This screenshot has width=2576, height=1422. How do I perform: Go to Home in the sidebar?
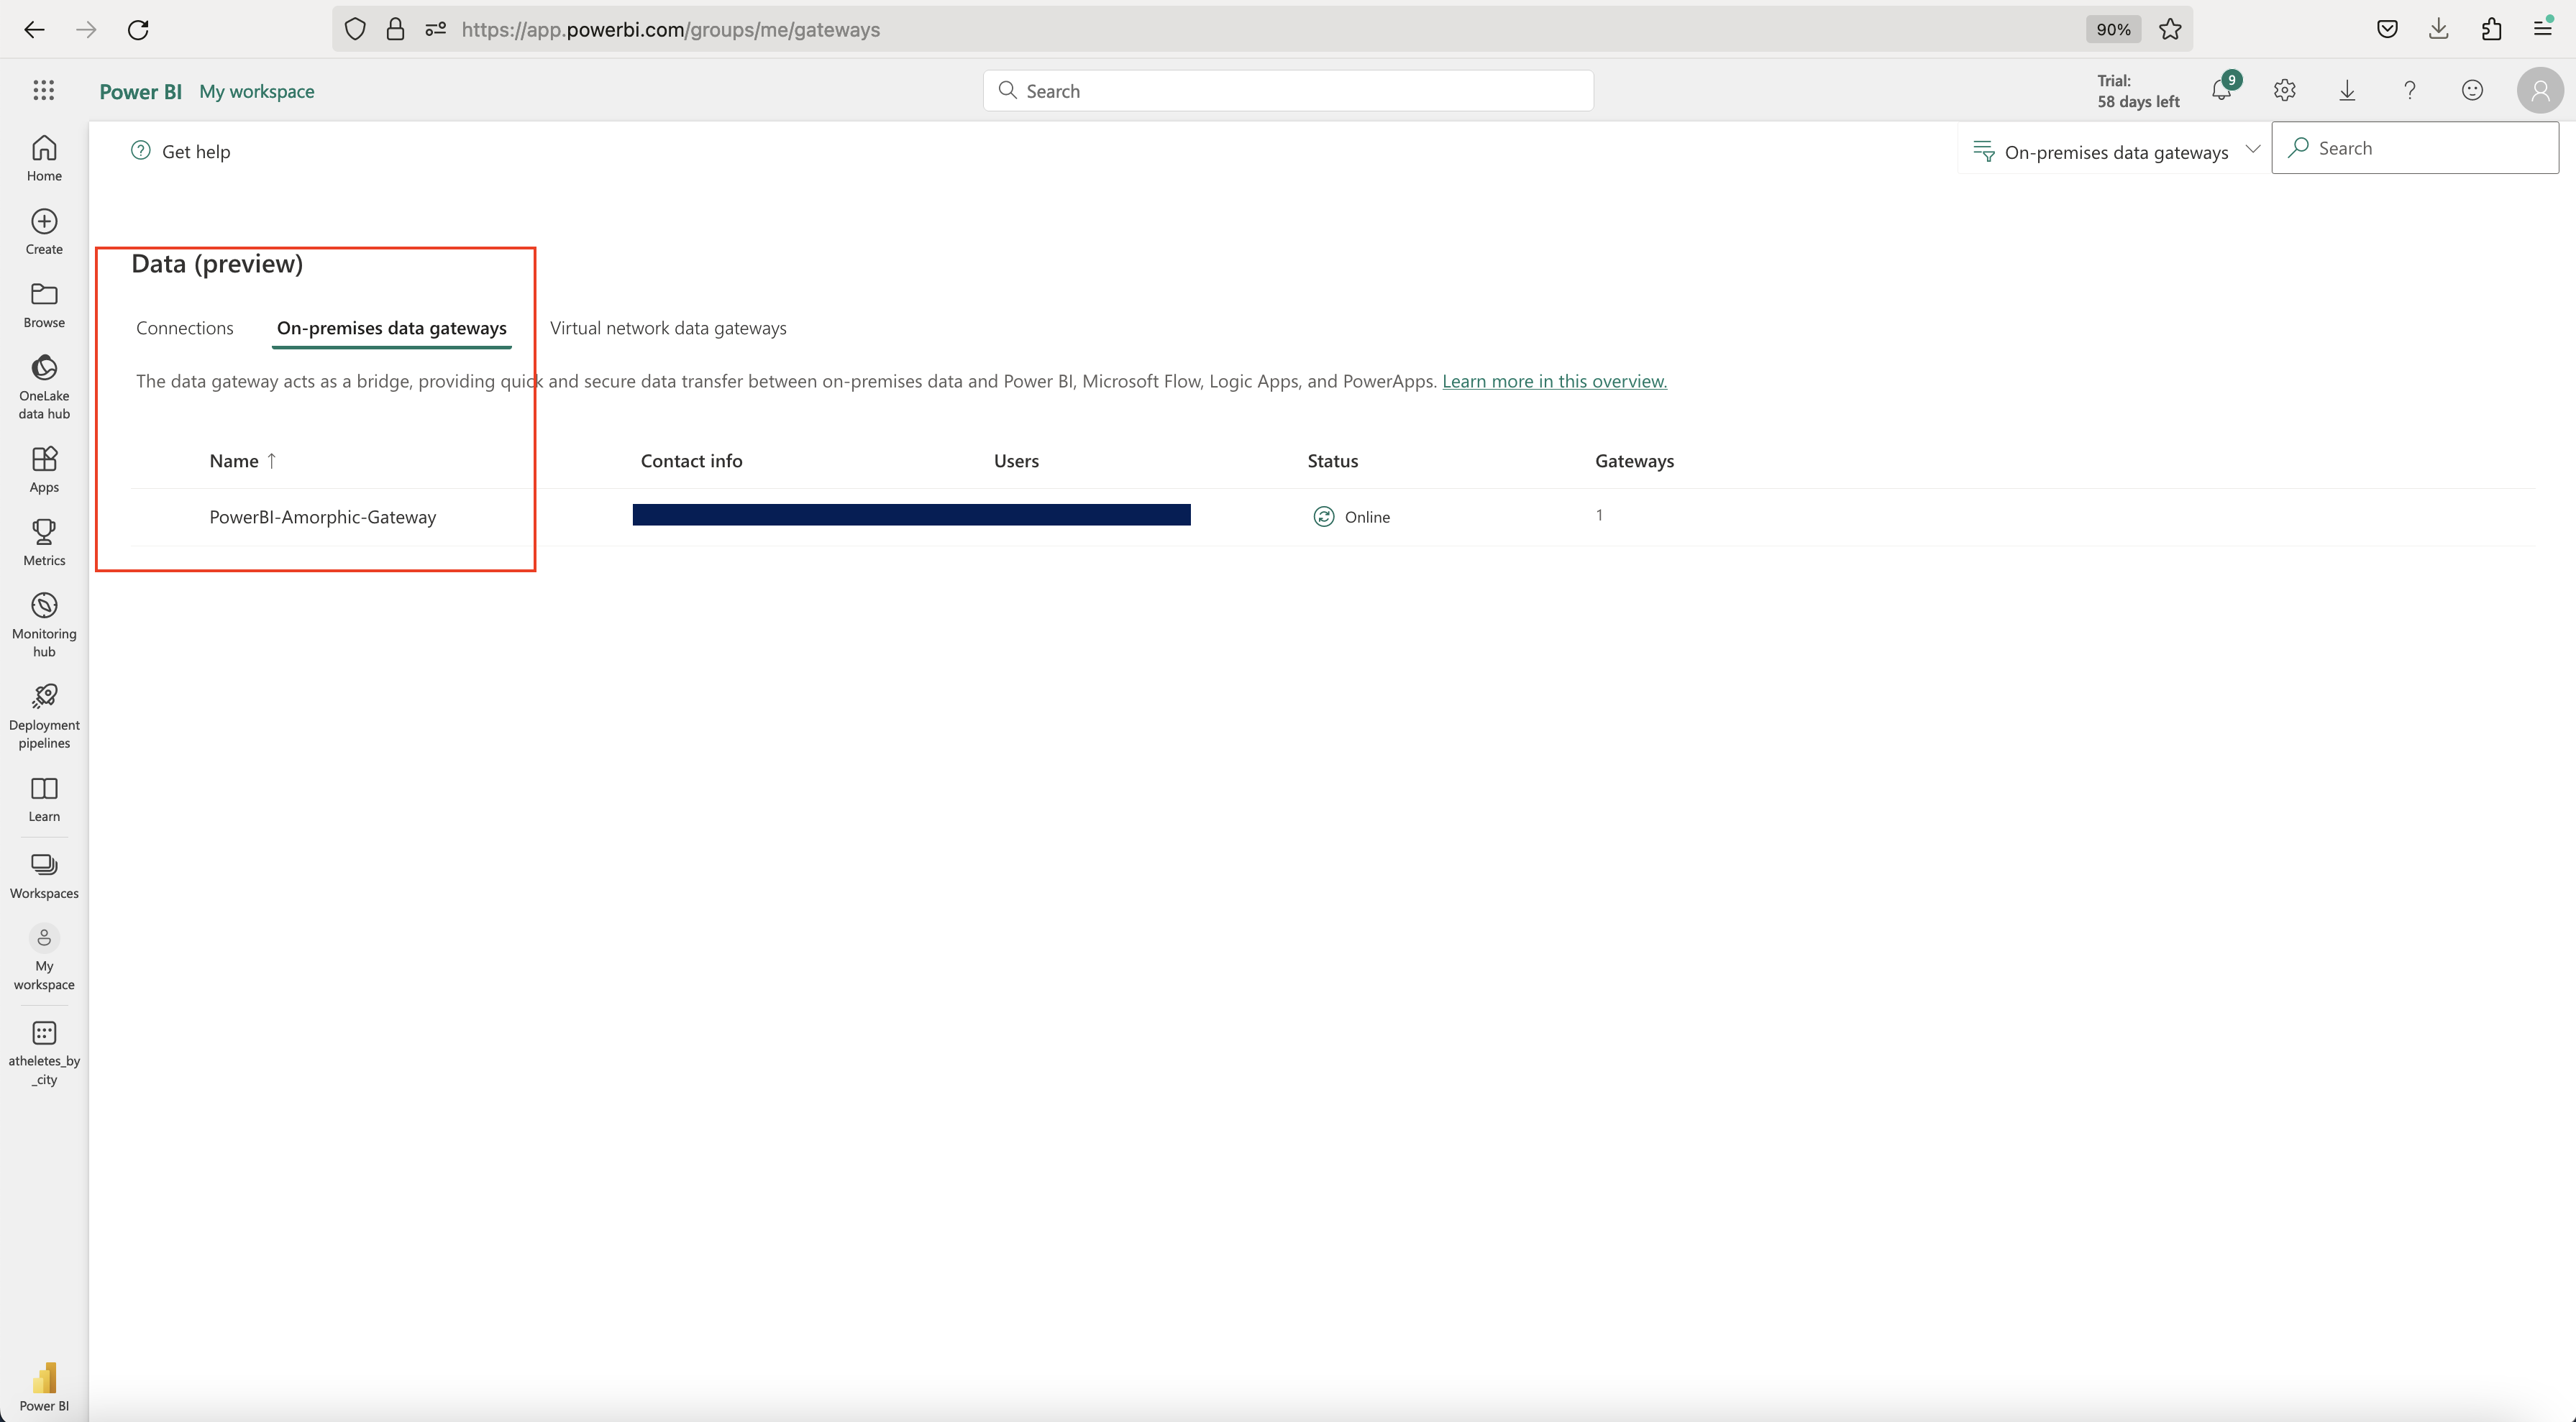(44, 159)
